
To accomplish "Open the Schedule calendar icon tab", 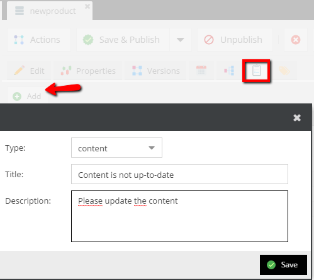I will pyautogui.click(x=201, y=71).
